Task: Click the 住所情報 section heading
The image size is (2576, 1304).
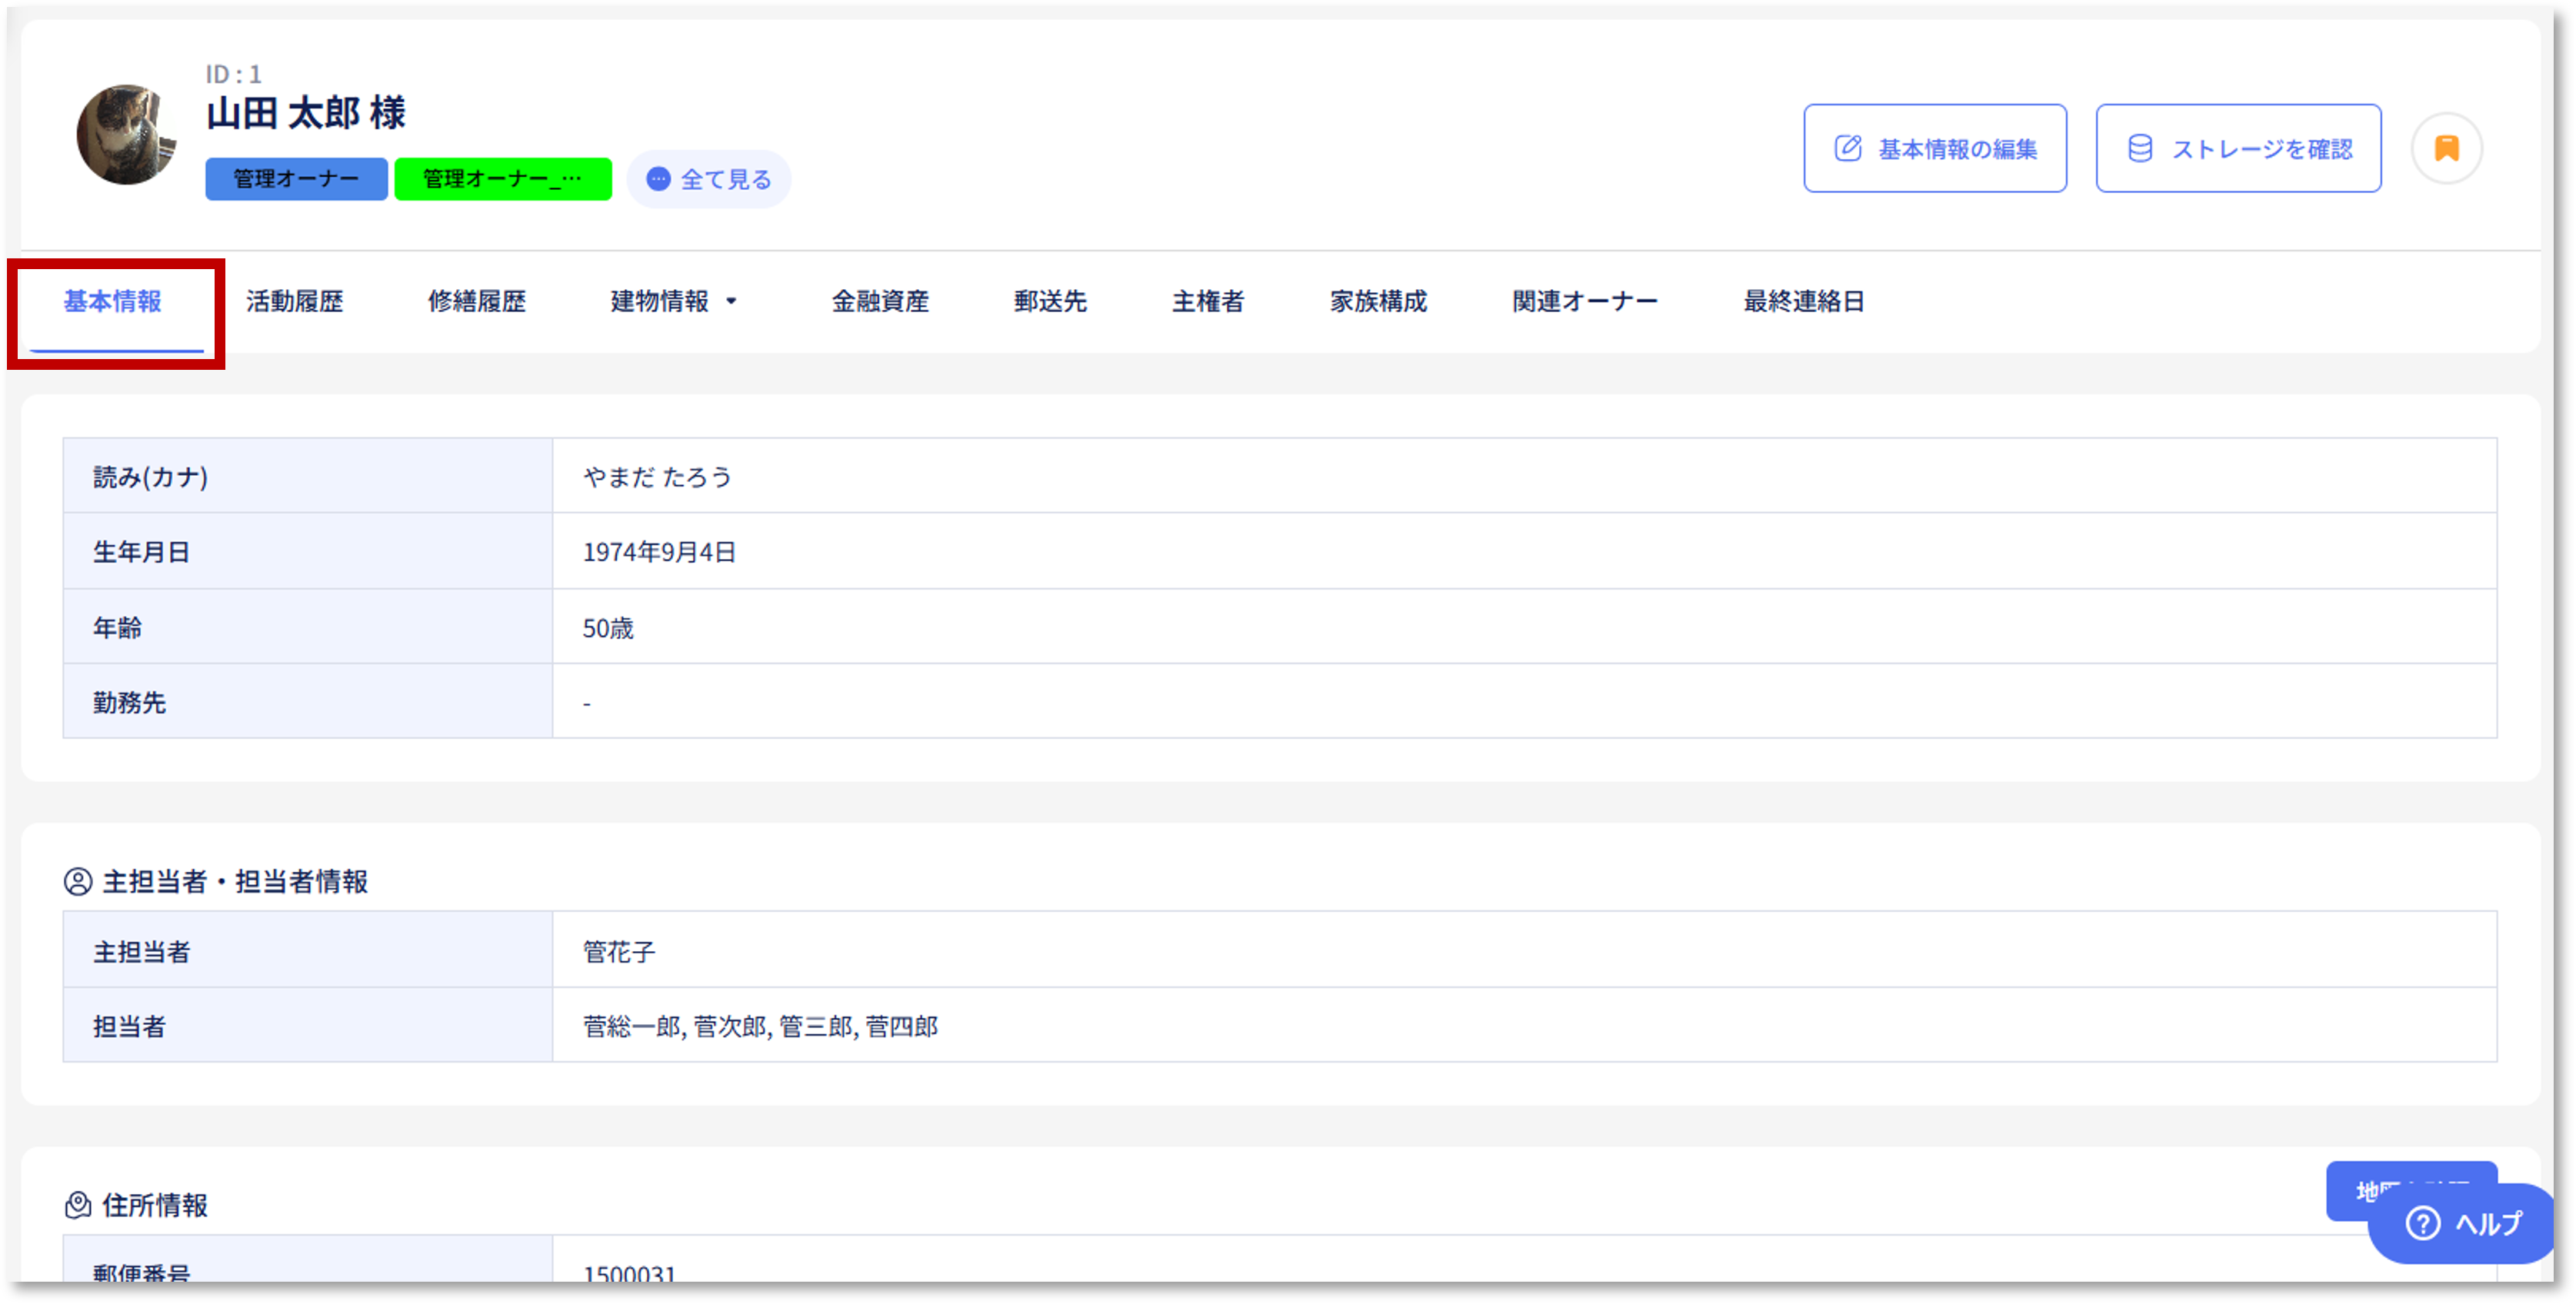Action: click(x=155, y=1205)
